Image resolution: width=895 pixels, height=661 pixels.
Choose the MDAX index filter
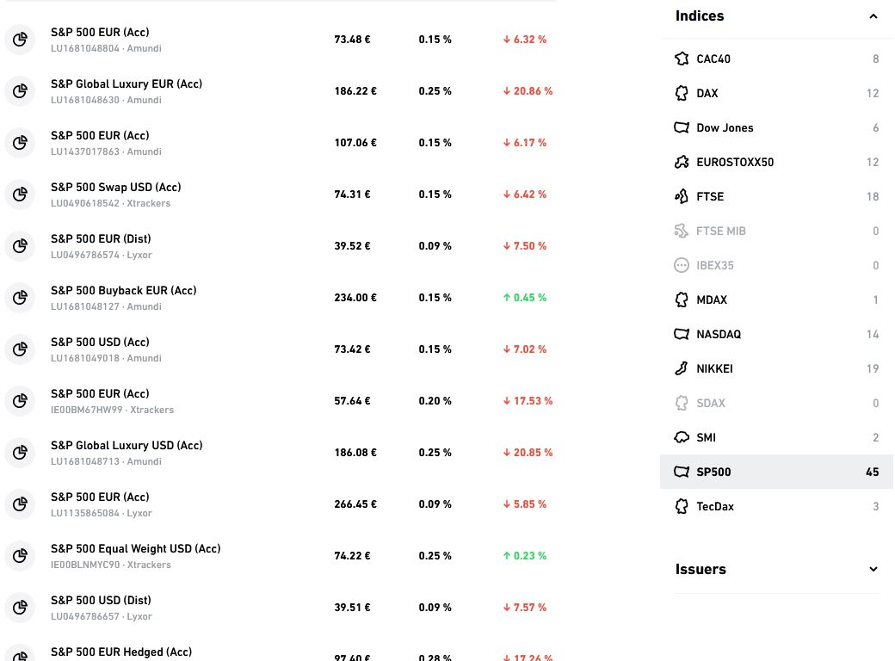point(776,300)
